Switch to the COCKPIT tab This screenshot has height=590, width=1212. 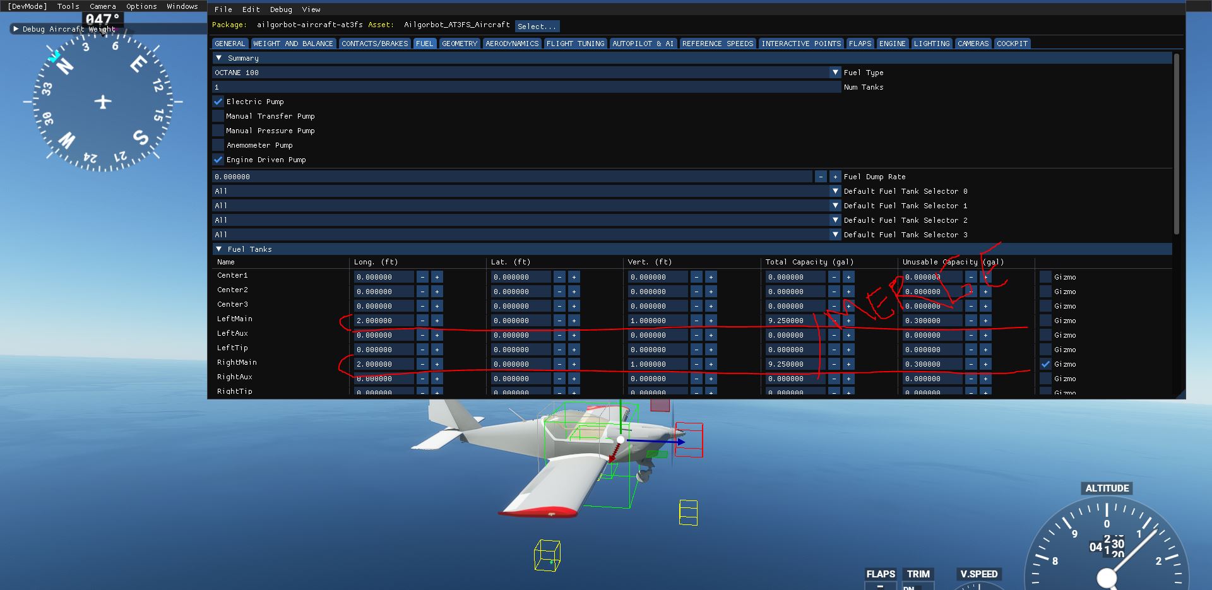click(x=1013, y=44)
